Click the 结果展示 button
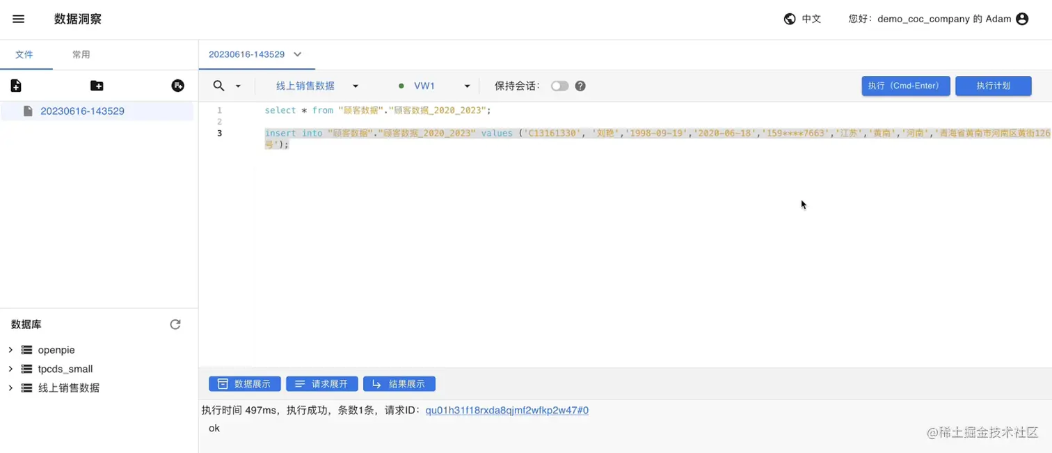The image size is (1052, 453). (399, 384)
